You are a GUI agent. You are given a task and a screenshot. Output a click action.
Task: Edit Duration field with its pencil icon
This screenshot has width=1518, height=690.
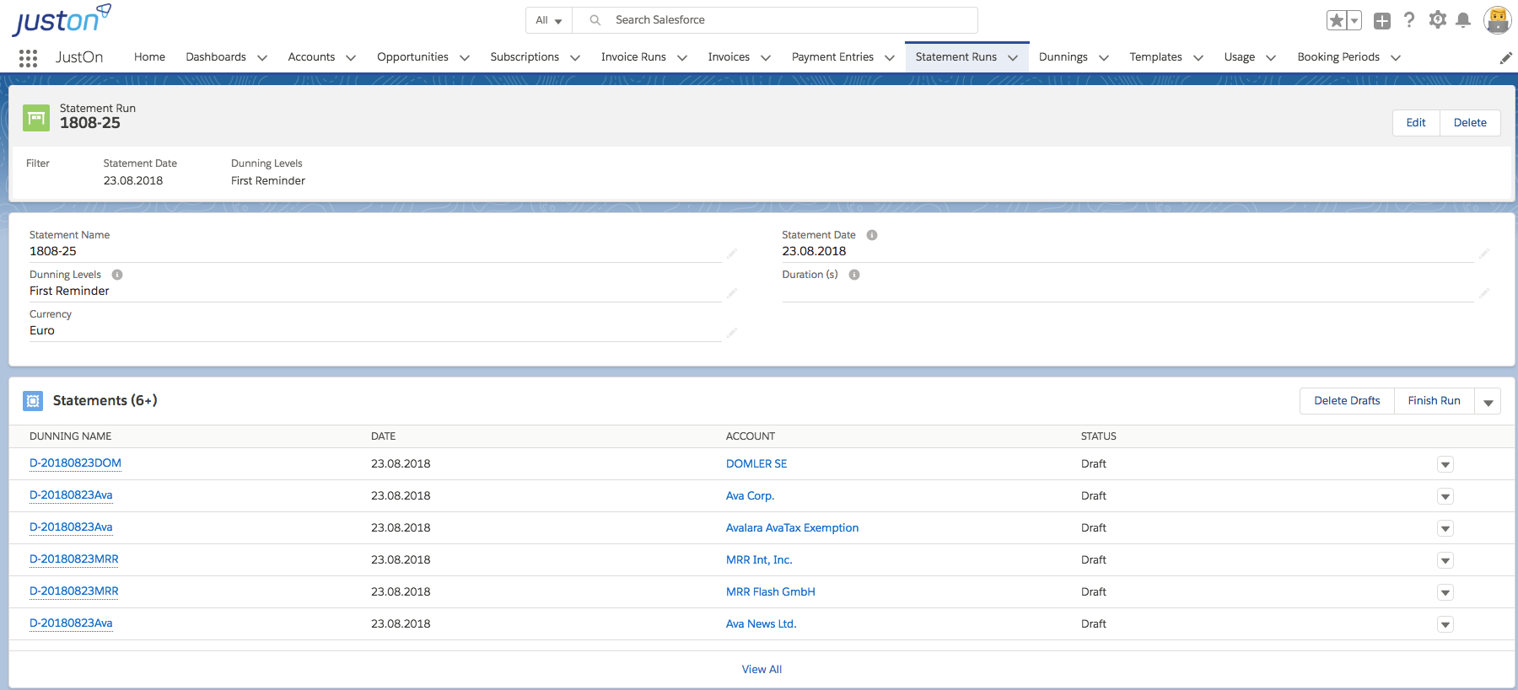click(1484, 292)
